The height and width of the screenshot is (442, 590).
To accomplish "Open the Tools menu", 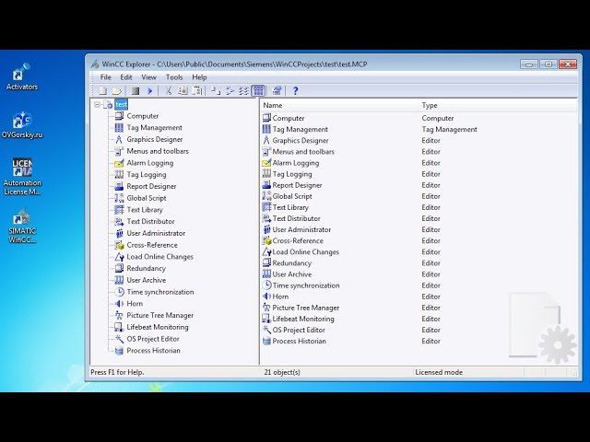I will point(174,77).
